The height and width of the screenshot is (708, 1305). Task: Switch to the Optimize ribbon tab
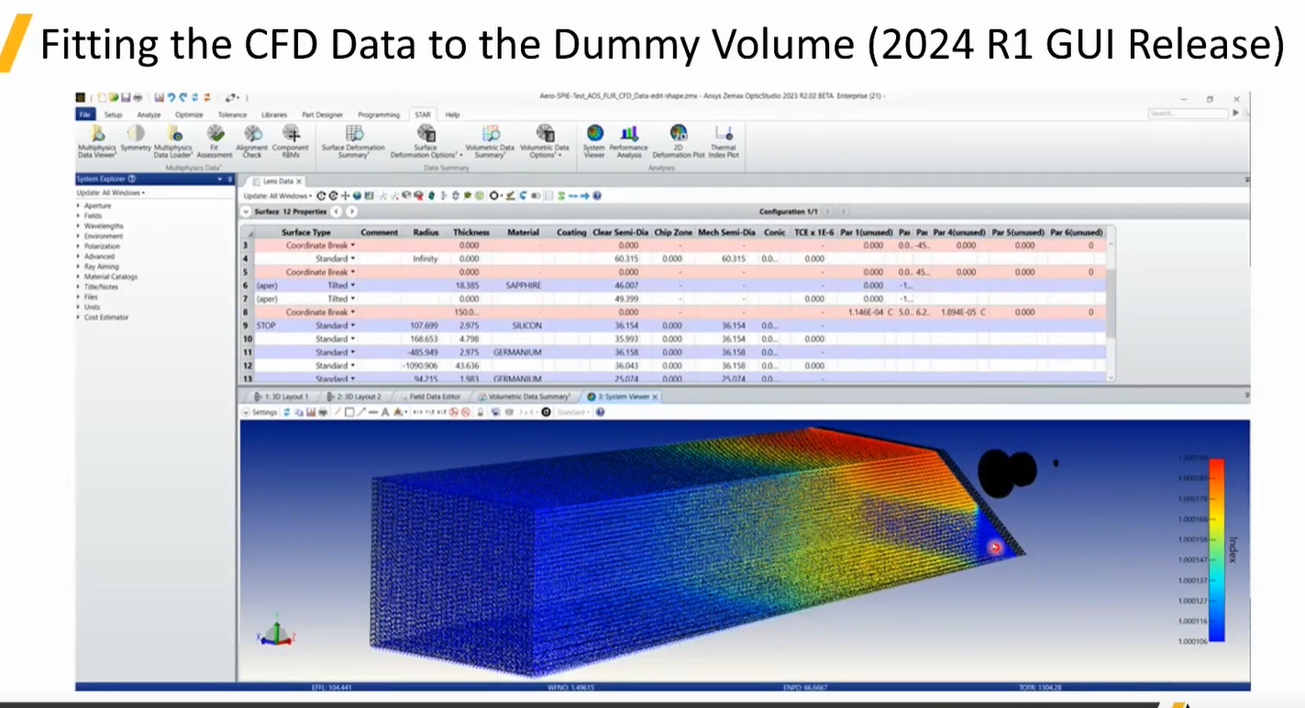(x=189, y=115)
